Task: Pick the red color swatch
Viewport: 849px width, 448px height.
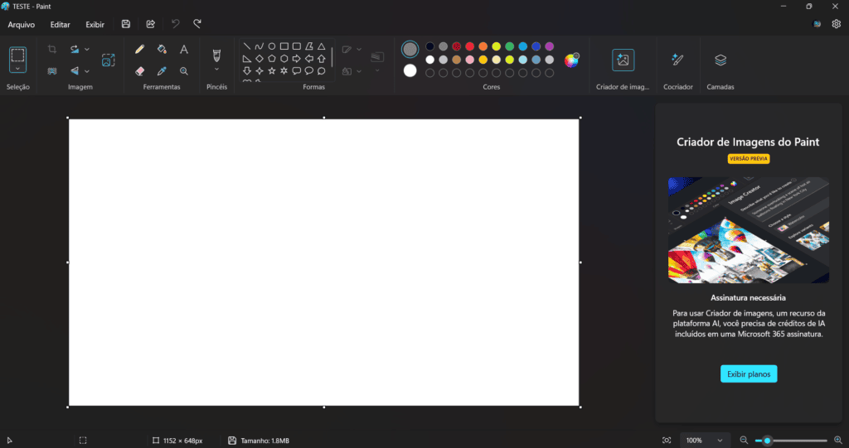Action: tap(469, 46)
